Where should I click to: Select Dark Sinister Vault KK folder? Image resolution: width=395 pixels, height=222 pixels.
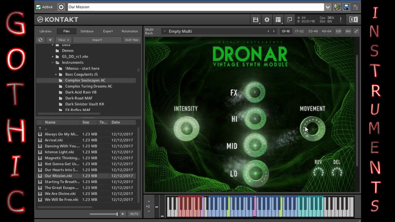[85, 104]
